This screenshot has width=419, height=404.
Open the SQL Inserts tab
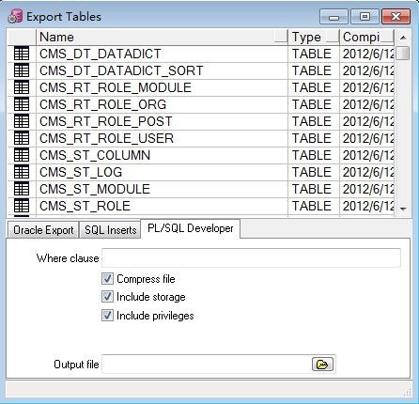pos(110,230)
